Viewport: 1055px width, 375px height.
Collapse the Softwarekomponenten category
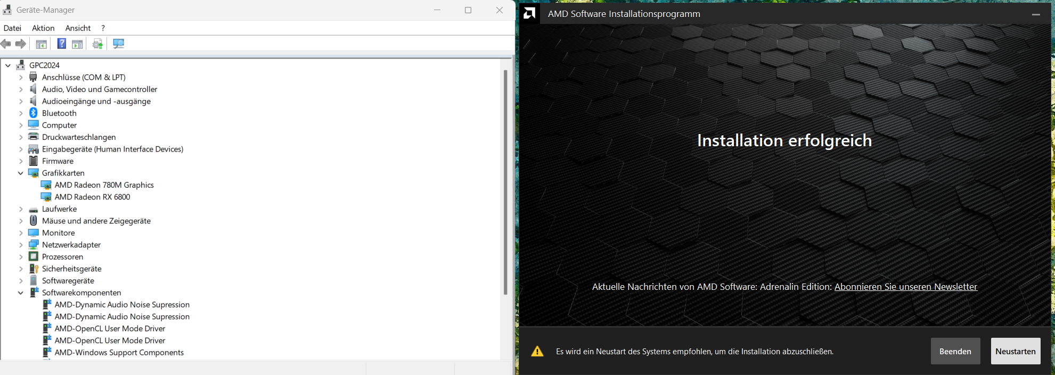[x=21, y=293]
